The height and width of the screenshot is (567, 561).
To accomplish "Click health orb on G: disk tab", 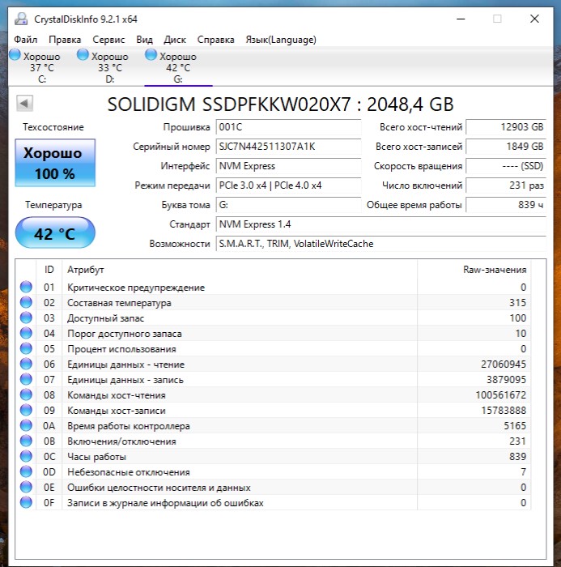I will [x=151, y=54].
